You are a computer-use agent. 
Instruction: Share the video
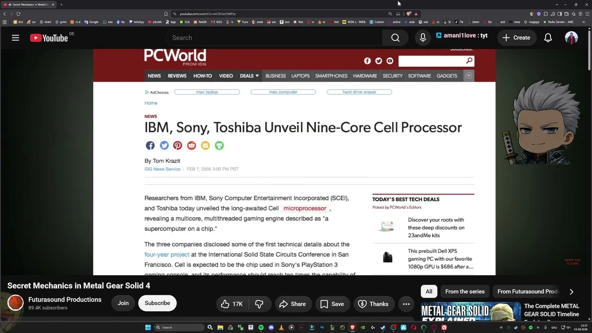pyautogui.click(x=293, y=304)
